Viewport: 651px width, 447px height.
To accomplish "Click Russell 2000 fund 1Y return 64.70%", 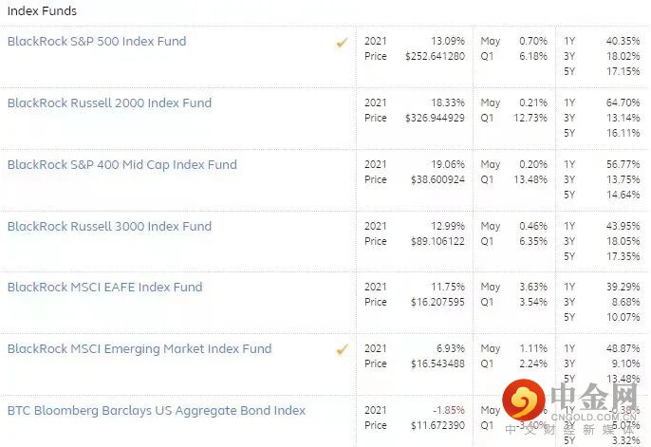I will pyautogui.click(x=623, y=102).
